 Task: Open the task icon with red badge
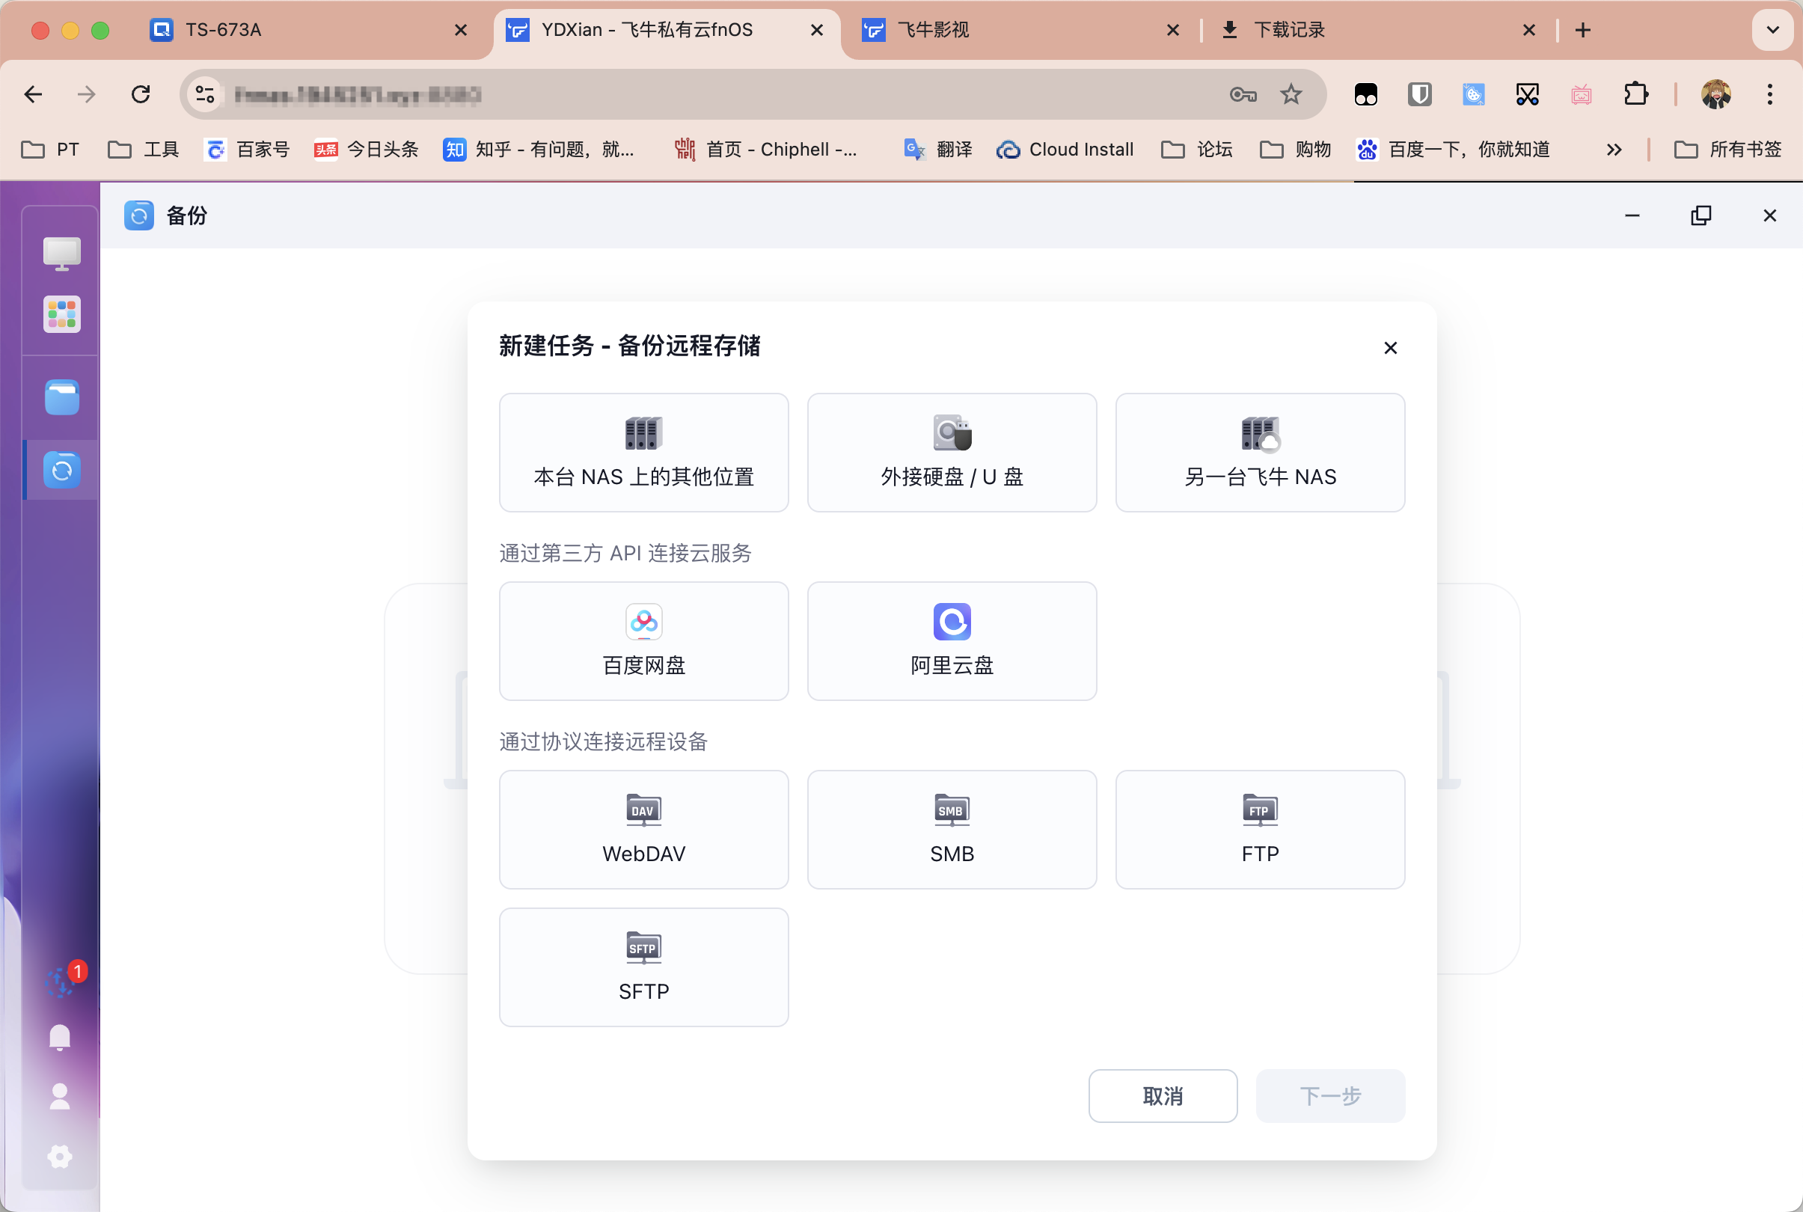(61, 983)
